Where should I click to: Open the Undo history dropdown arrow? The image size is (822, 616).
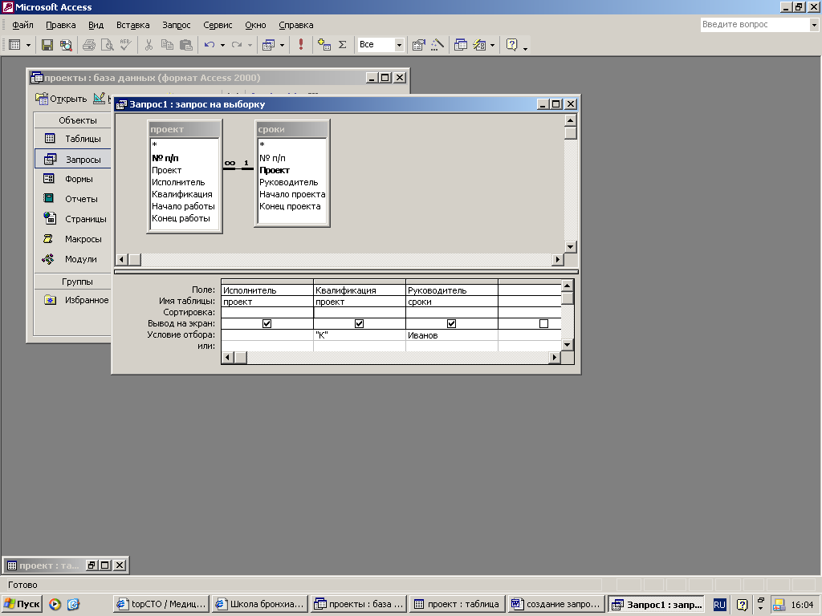pos(222,46)
